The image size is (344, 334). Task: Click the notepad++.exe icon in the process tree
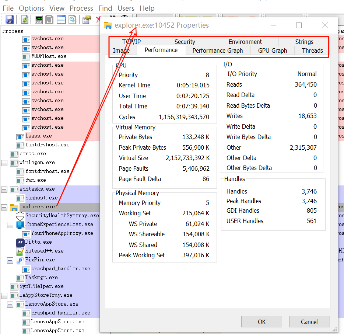coord(20,251)
